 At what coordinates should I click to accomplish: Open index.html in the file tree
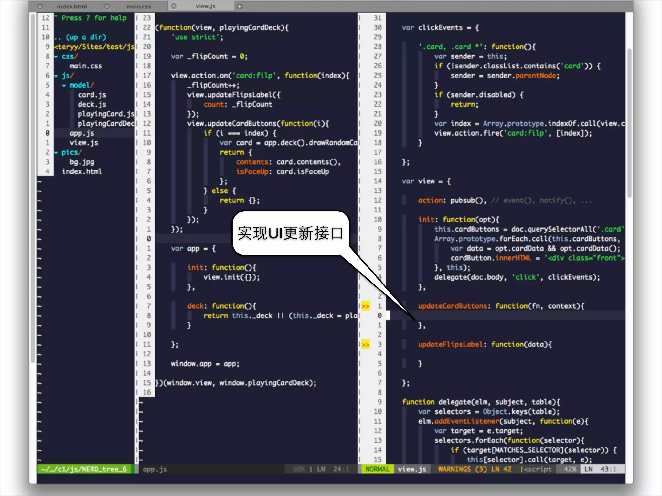point(82,171)
